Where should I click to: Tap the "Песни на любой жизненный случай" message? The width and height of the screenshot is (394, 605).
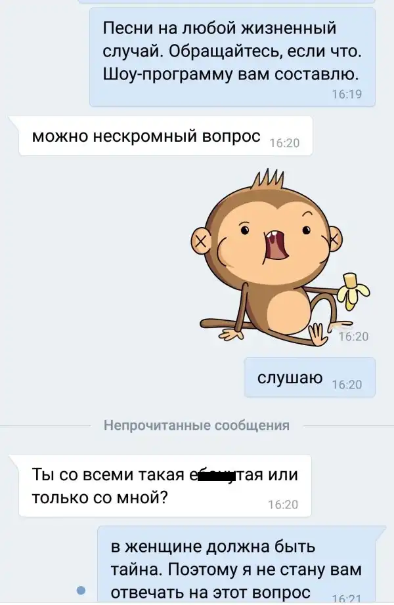pyautogui.click(x=232, y=57)
